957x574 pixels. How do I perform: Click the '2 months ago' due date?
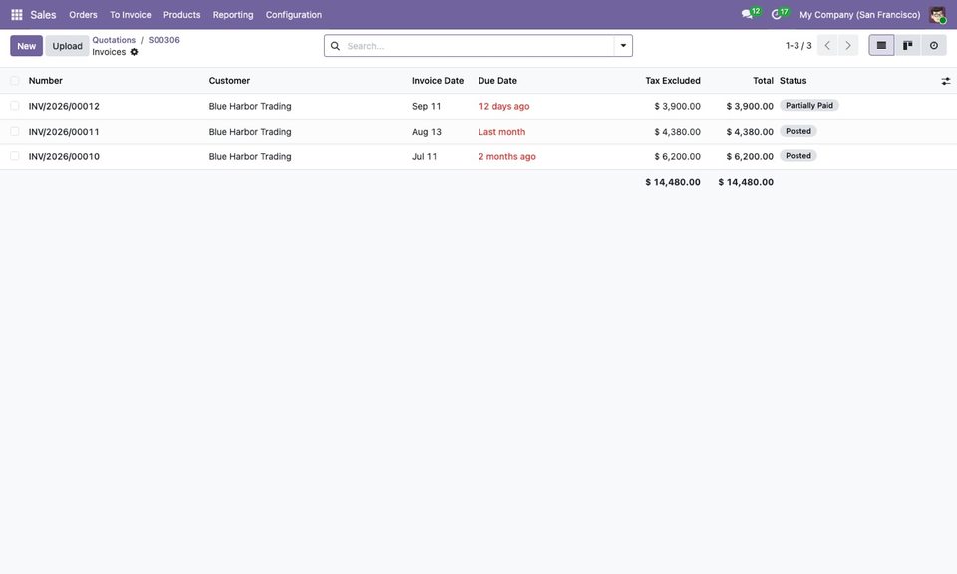coord(507,157)
